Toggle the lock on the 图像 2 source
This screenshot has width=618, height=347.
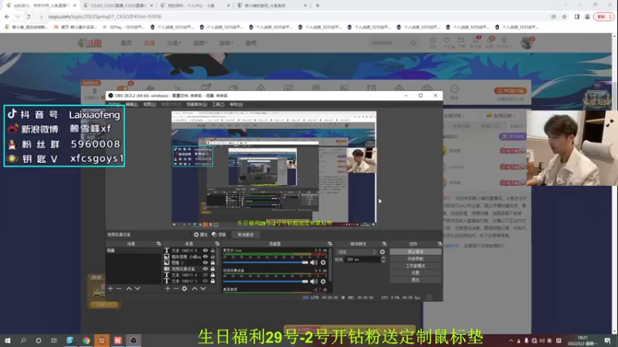coord(213,262)
